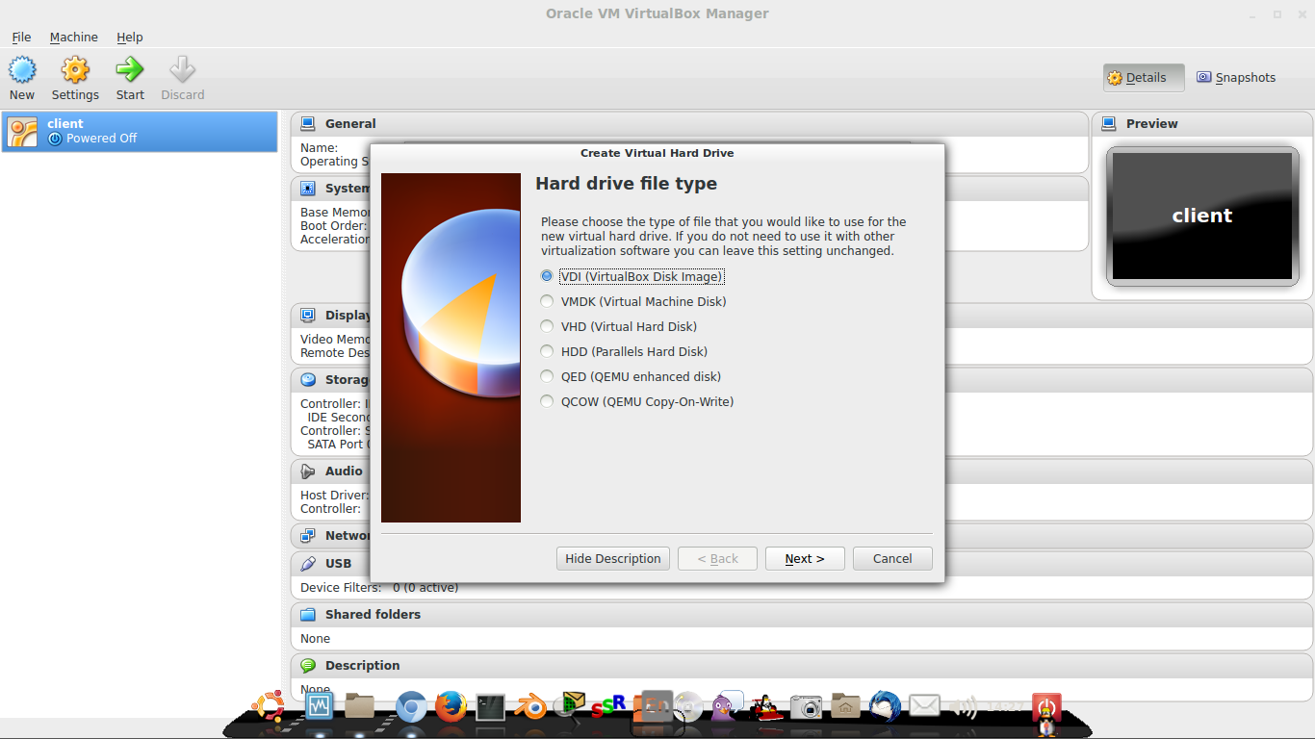This screenshot has width=1315, height=739.
Task: Click the Preview section monitor icon
Action: pos(1109,123)
